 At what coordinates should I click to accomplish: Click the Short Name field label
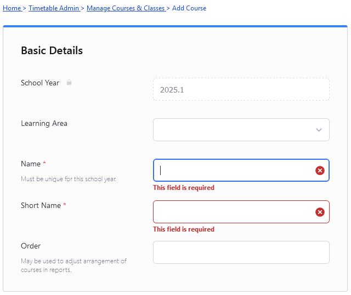pyautogui.click(x=41, y=205)
